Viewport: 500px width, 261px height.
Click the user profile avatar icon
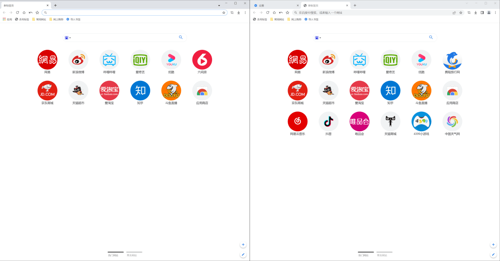click(489, 13)
